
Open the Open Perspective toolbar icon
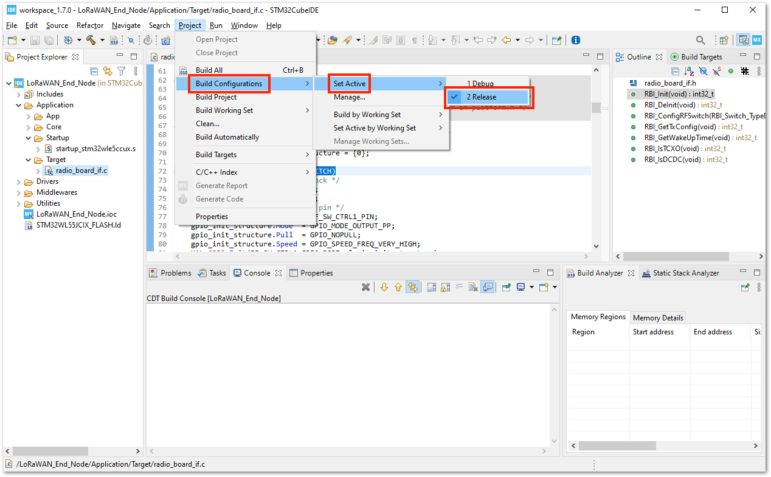coord(724,40)
